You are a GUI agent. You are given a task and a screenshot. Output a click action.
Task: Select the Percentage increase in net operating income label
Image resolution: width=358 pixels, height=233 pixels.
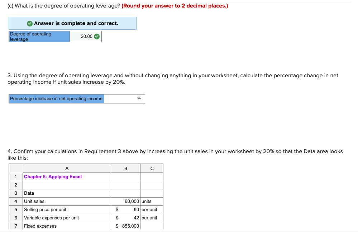coord(56,98)
